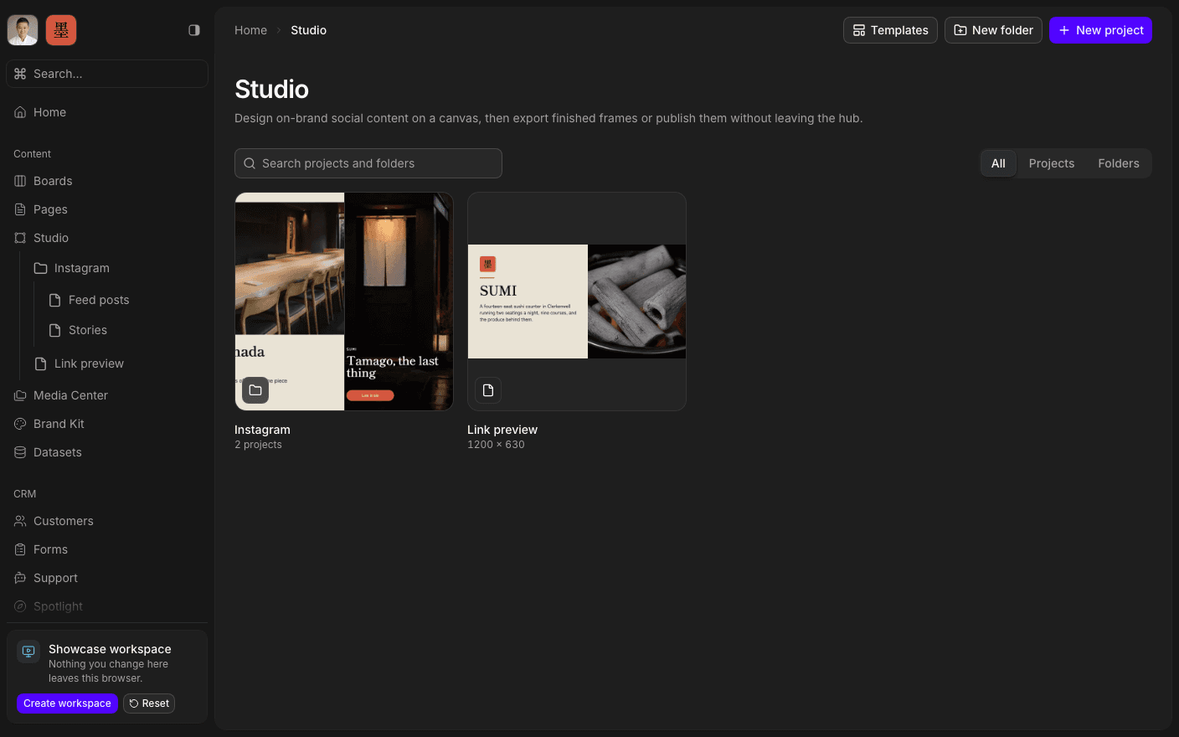
Task: Open the Instagram folder thumbnail
Action: [344, 301]
